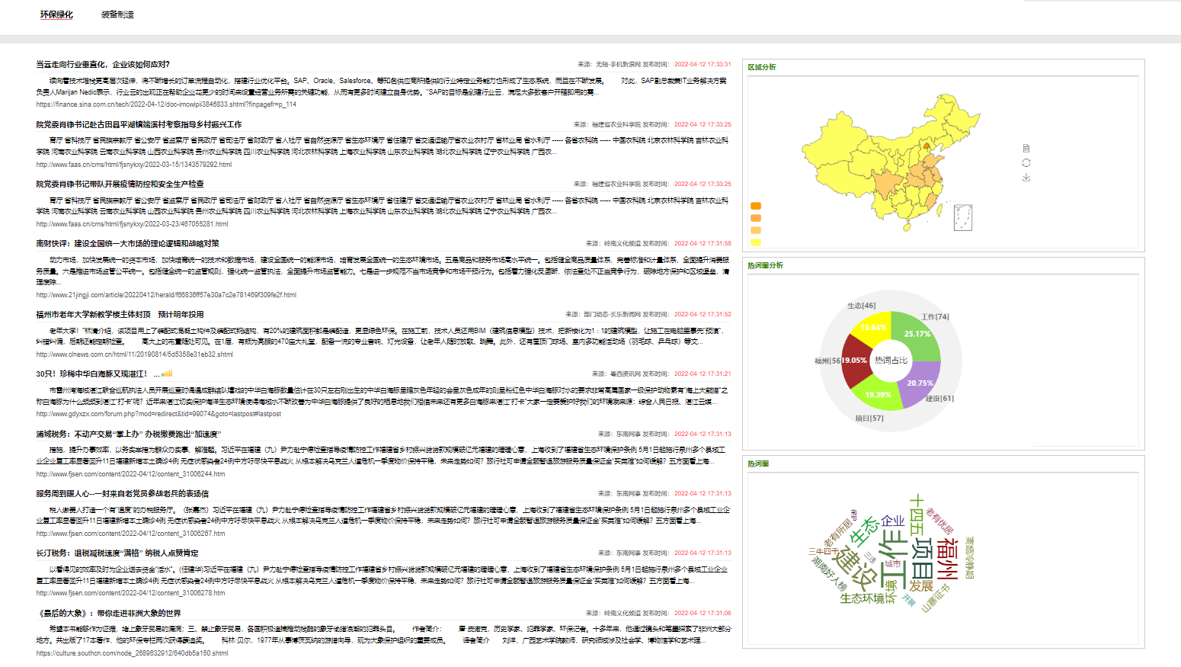This screenshot has height=667, width=1181.
Task: Click the fjsen.com URL ending 31006267.htm
Action: pos(130,534)
